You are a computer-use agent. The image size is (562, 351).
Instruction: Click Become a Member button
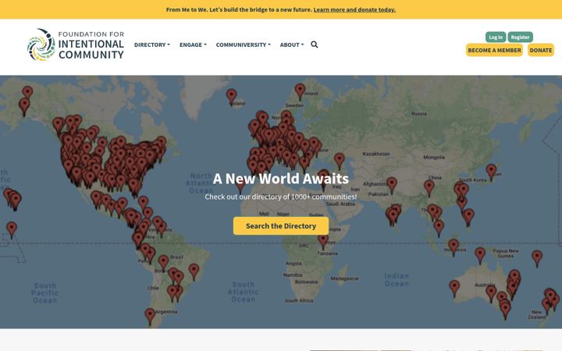494,50
